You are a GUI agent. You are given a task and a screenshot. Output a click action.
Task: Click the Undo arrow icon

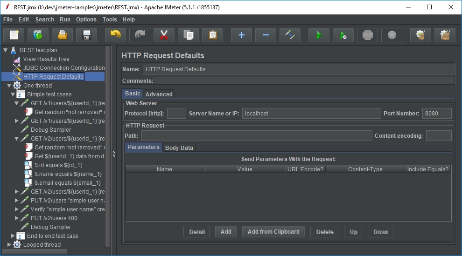point(116,35)
